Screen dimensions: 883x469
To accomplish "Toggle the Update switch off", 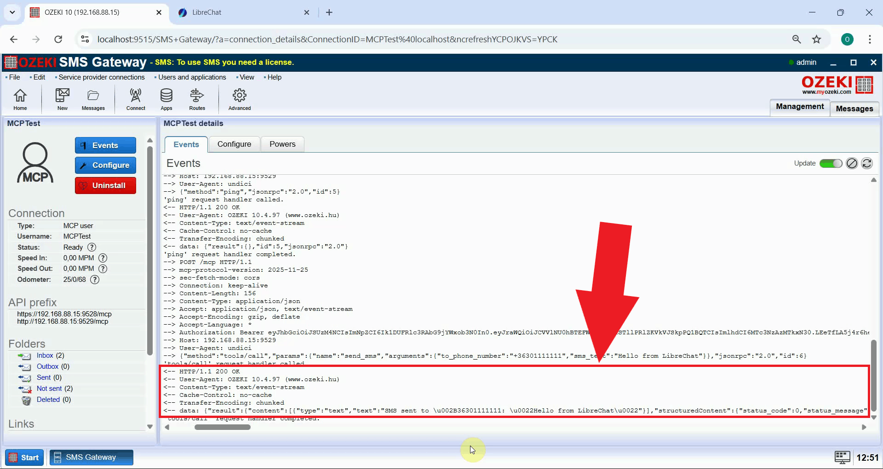I will coord(831,163).
